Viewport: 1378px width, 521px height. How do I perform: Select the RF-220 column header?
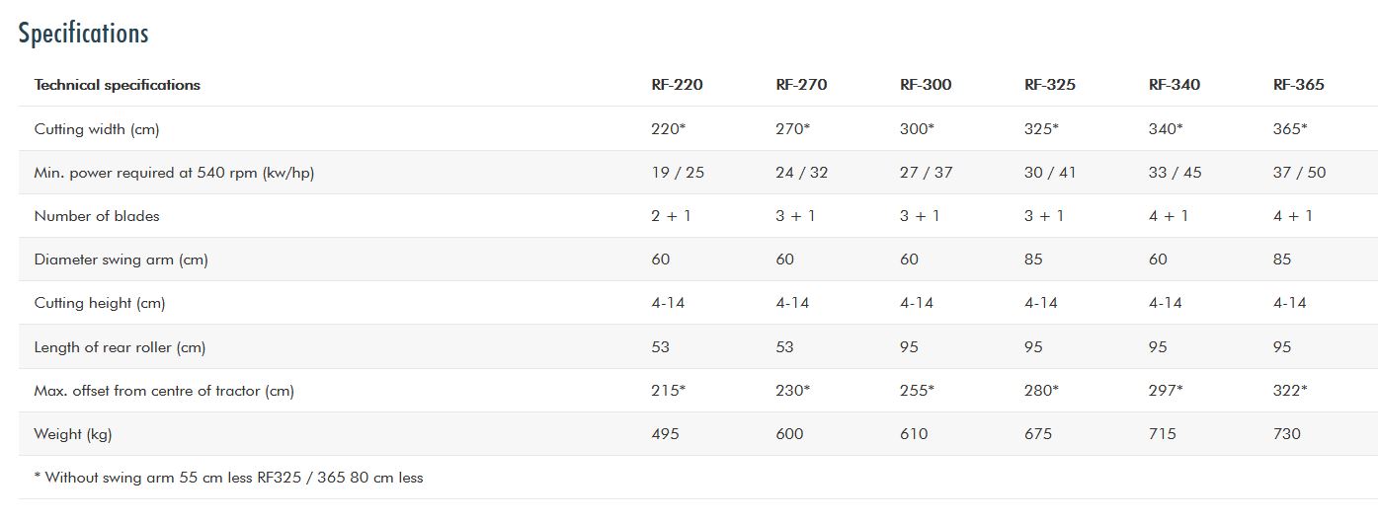[x=677, y=85]
